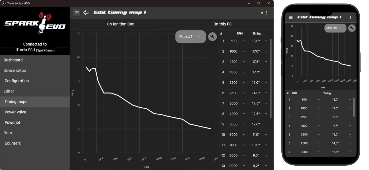Open the RPM dropdown for row 1 (500)
Image resolution: width=369 pixels, height=170 pixels.
coord(243,41)
